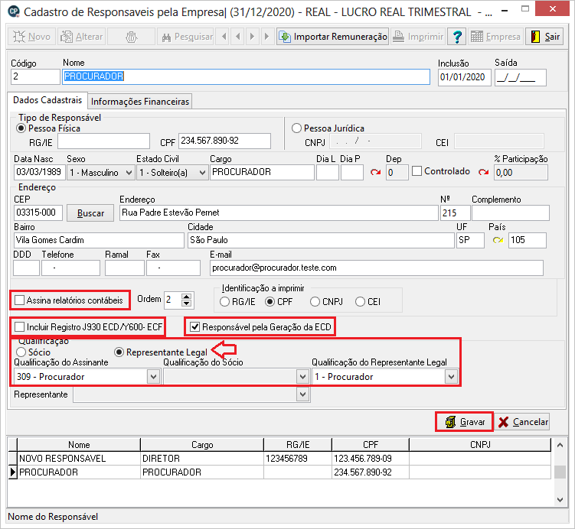Decrease Ordem value with down arrow

186,303
